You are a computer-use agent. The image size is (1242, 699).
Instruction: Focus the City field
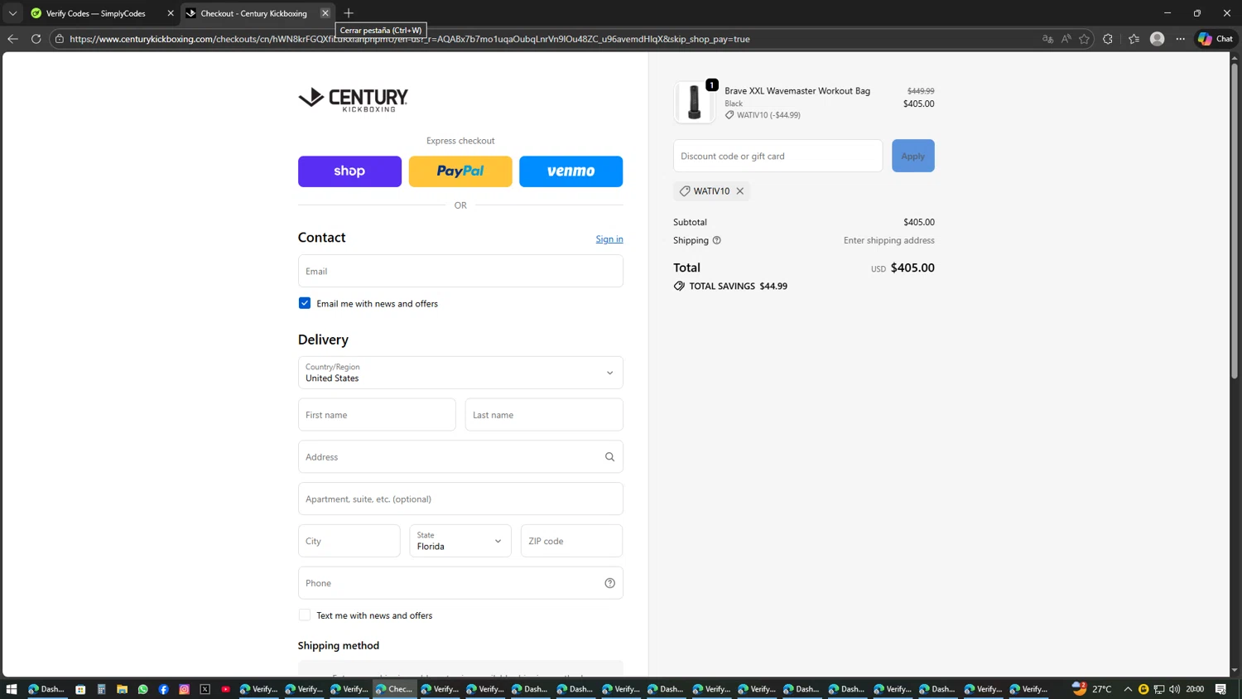[x=349, y=541]
